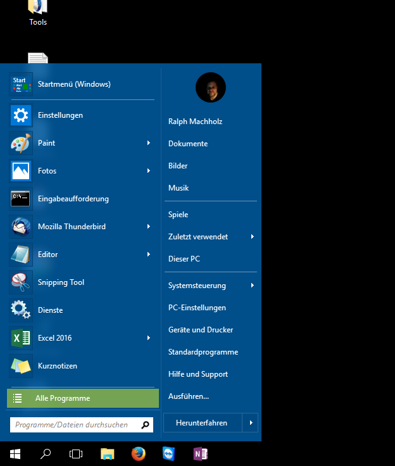The image size is (395, 466).
Task: Open the Kurznotizen sticky notes icon
Action: pyautogui.click(x=21, y=365)
